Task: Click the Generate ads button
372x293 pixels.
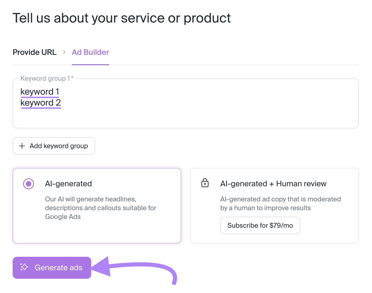Action: pos(52,267)
